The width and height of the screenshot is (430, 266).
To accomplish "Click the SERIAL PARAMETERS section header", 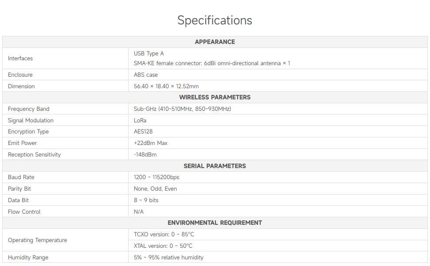I will [x=215, y=166].
